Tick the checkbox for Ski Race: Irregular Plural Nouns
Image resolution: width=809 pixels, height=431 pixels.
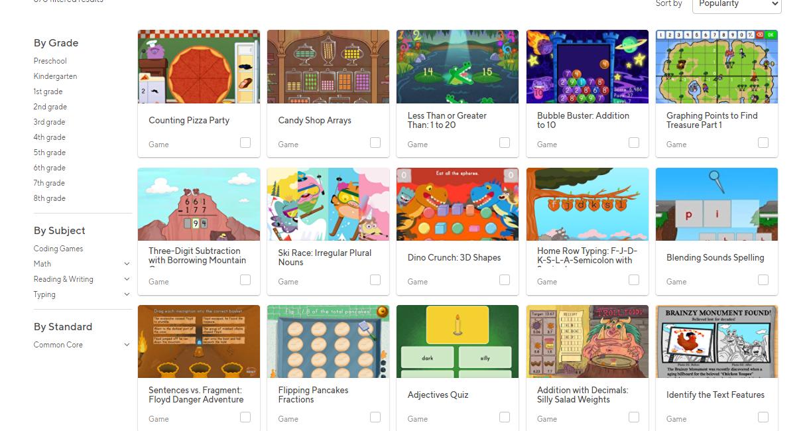pyautogui.click(x=375, y=280)
